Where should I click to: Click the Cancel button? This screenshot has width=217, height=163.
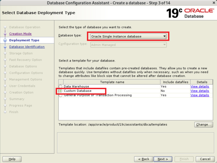[x=205, y=159]
